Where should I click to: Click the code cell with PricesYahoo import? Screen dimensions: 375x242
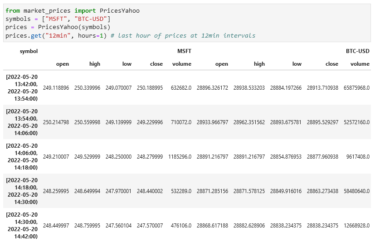[x=187, y=23]
